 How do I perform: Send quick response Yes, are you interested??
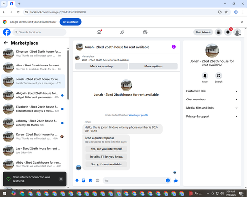pyautogui.click(x=106, y=149)
